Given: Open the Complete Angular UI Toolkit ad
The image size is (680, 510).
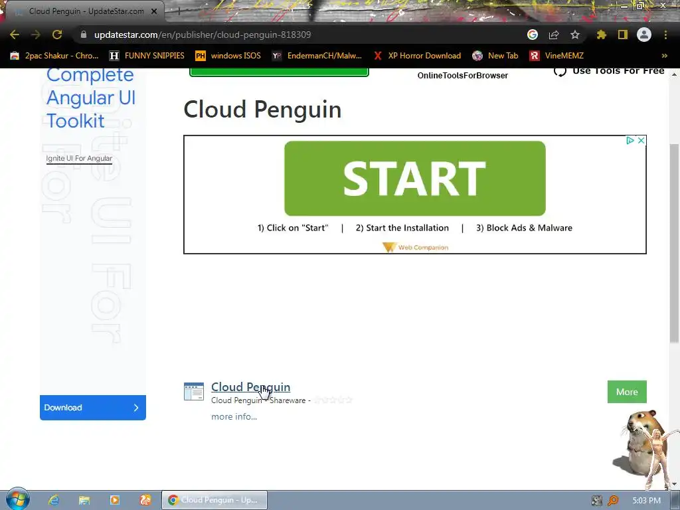Looking at the screenshot, I should (x=91, y=98).
